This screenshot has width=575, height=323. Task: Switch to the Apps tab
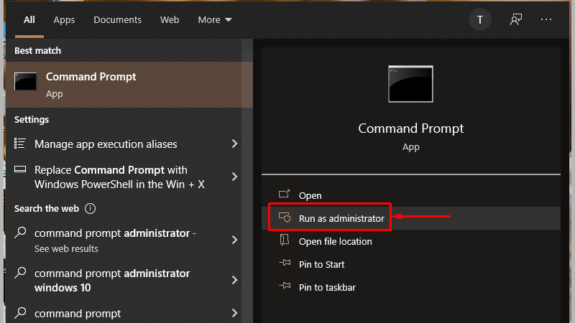click(64, 20)
